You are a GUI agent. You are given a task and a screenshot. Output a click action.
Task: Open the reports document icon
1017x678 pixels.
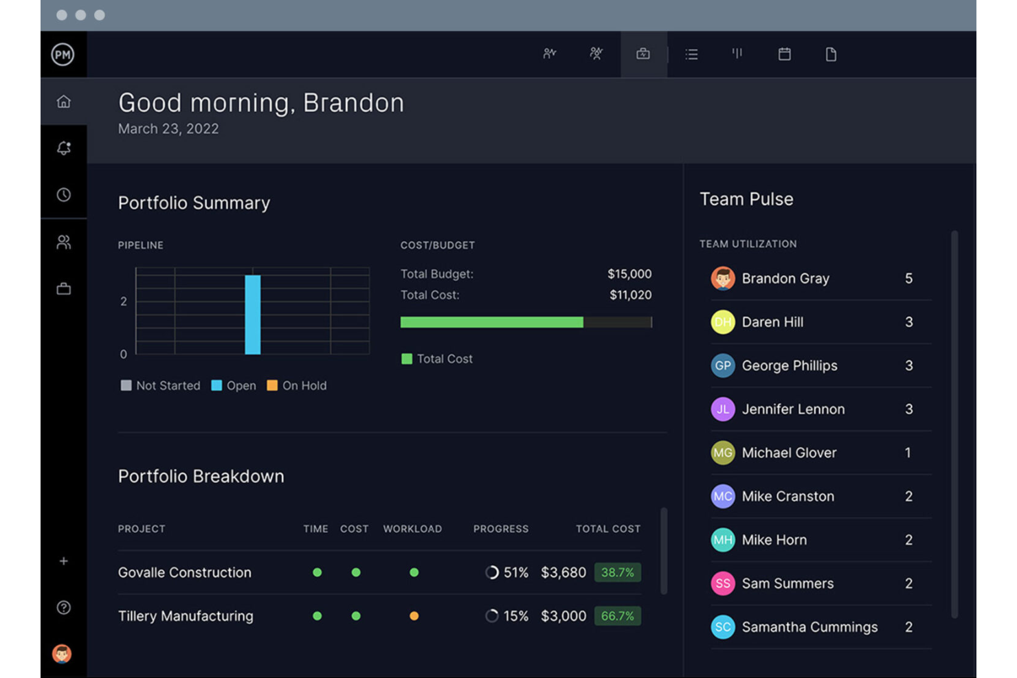coord(830,54)
